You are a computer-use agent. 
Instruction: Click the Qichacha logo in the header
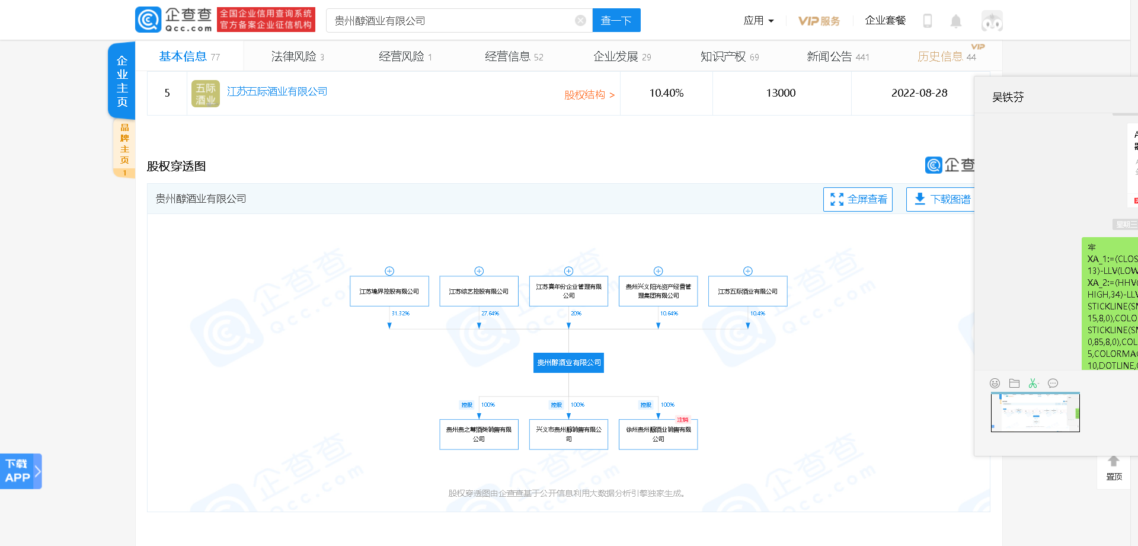pos(174,20)
